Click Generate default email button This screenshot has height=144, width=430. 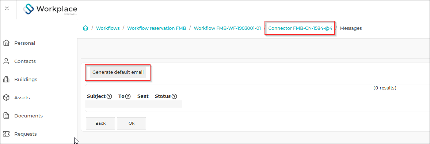(x=118, y=72)
